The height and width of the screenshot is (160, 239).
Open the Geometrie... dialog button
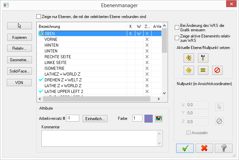(x=19, y=60)
